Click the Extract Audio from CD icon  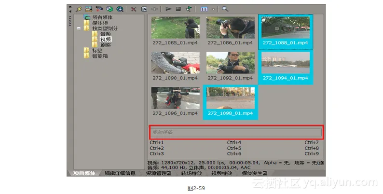109,9
